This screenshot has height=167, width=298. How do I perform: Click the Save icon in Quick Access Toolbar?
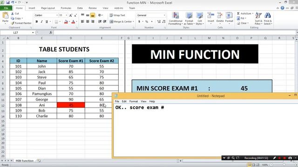pos(8,2)
